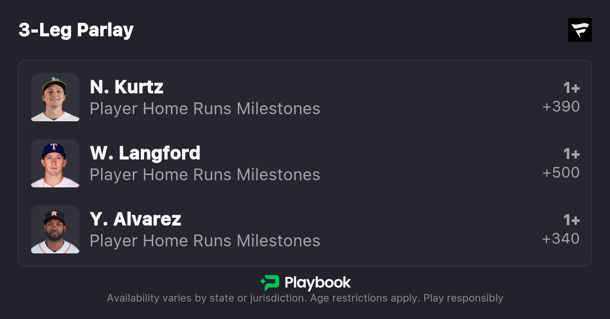Click the +500 odds for Langford

(561, 173)
